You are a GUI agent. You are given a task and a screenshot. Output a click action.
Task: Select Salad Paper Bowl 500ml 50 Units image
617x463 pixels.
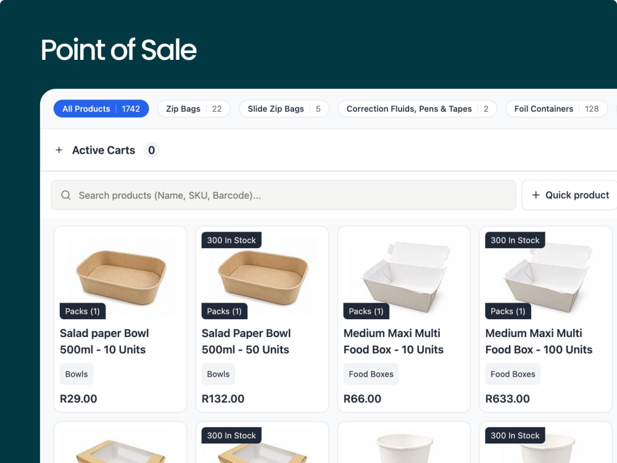[x=262, y=277]
